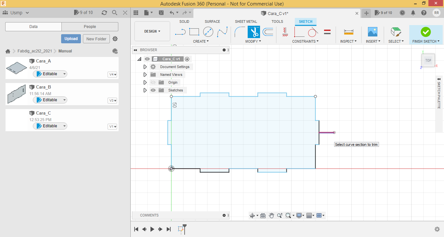Undo the last action

[172, 13]
